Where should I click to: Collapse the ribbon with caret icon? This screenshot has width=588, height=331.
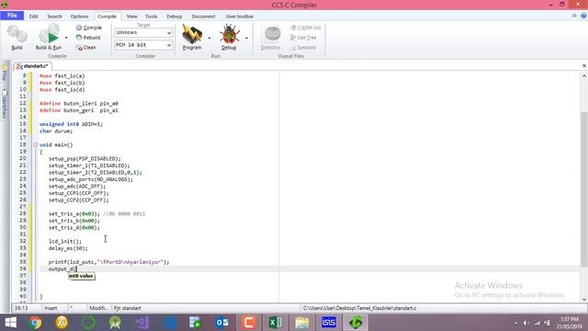(x=574, y=16)
